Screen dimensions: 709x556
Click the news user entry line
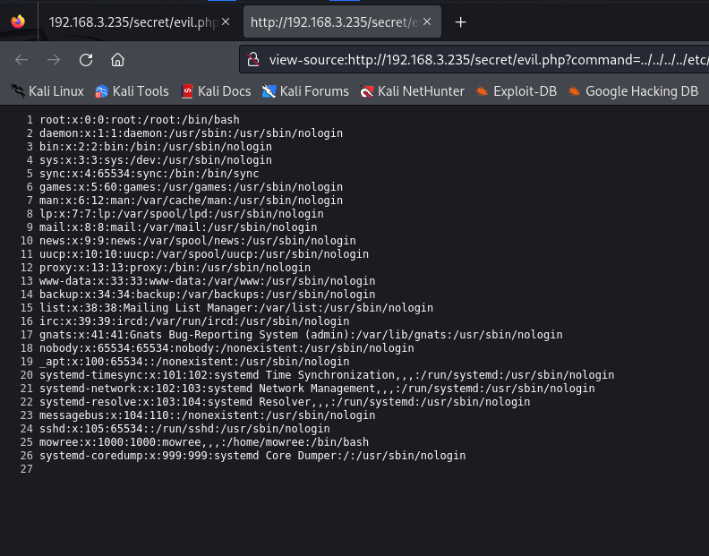pos(198,241)
